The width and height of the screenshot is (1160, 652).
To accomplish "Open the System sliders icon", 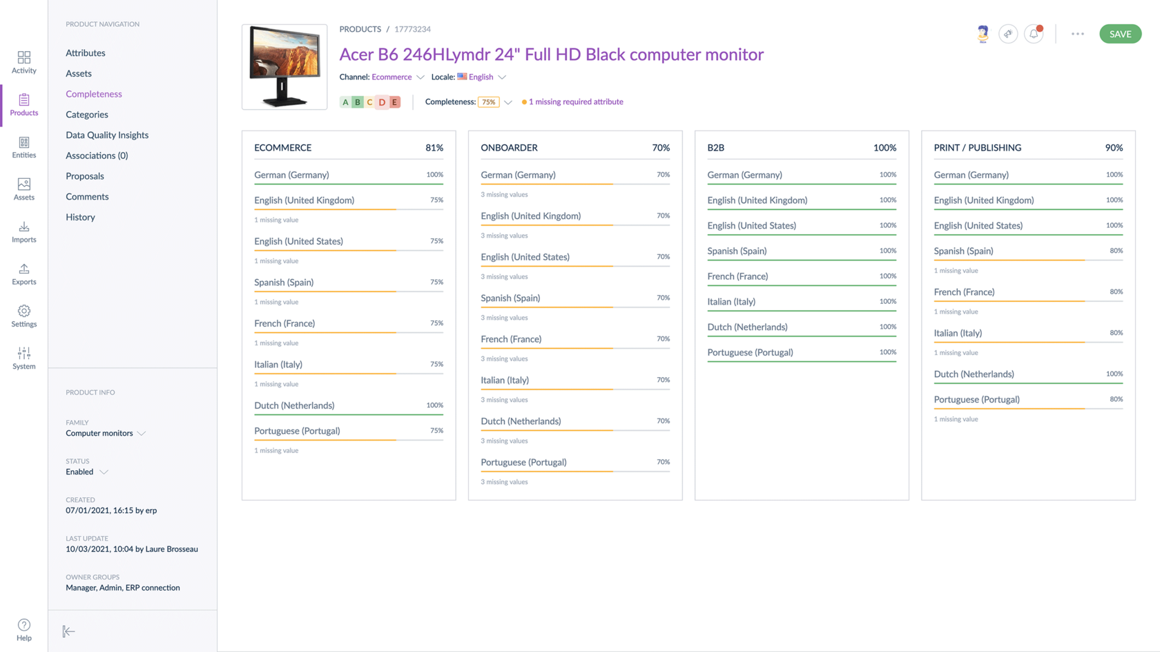I will (23, 358).
